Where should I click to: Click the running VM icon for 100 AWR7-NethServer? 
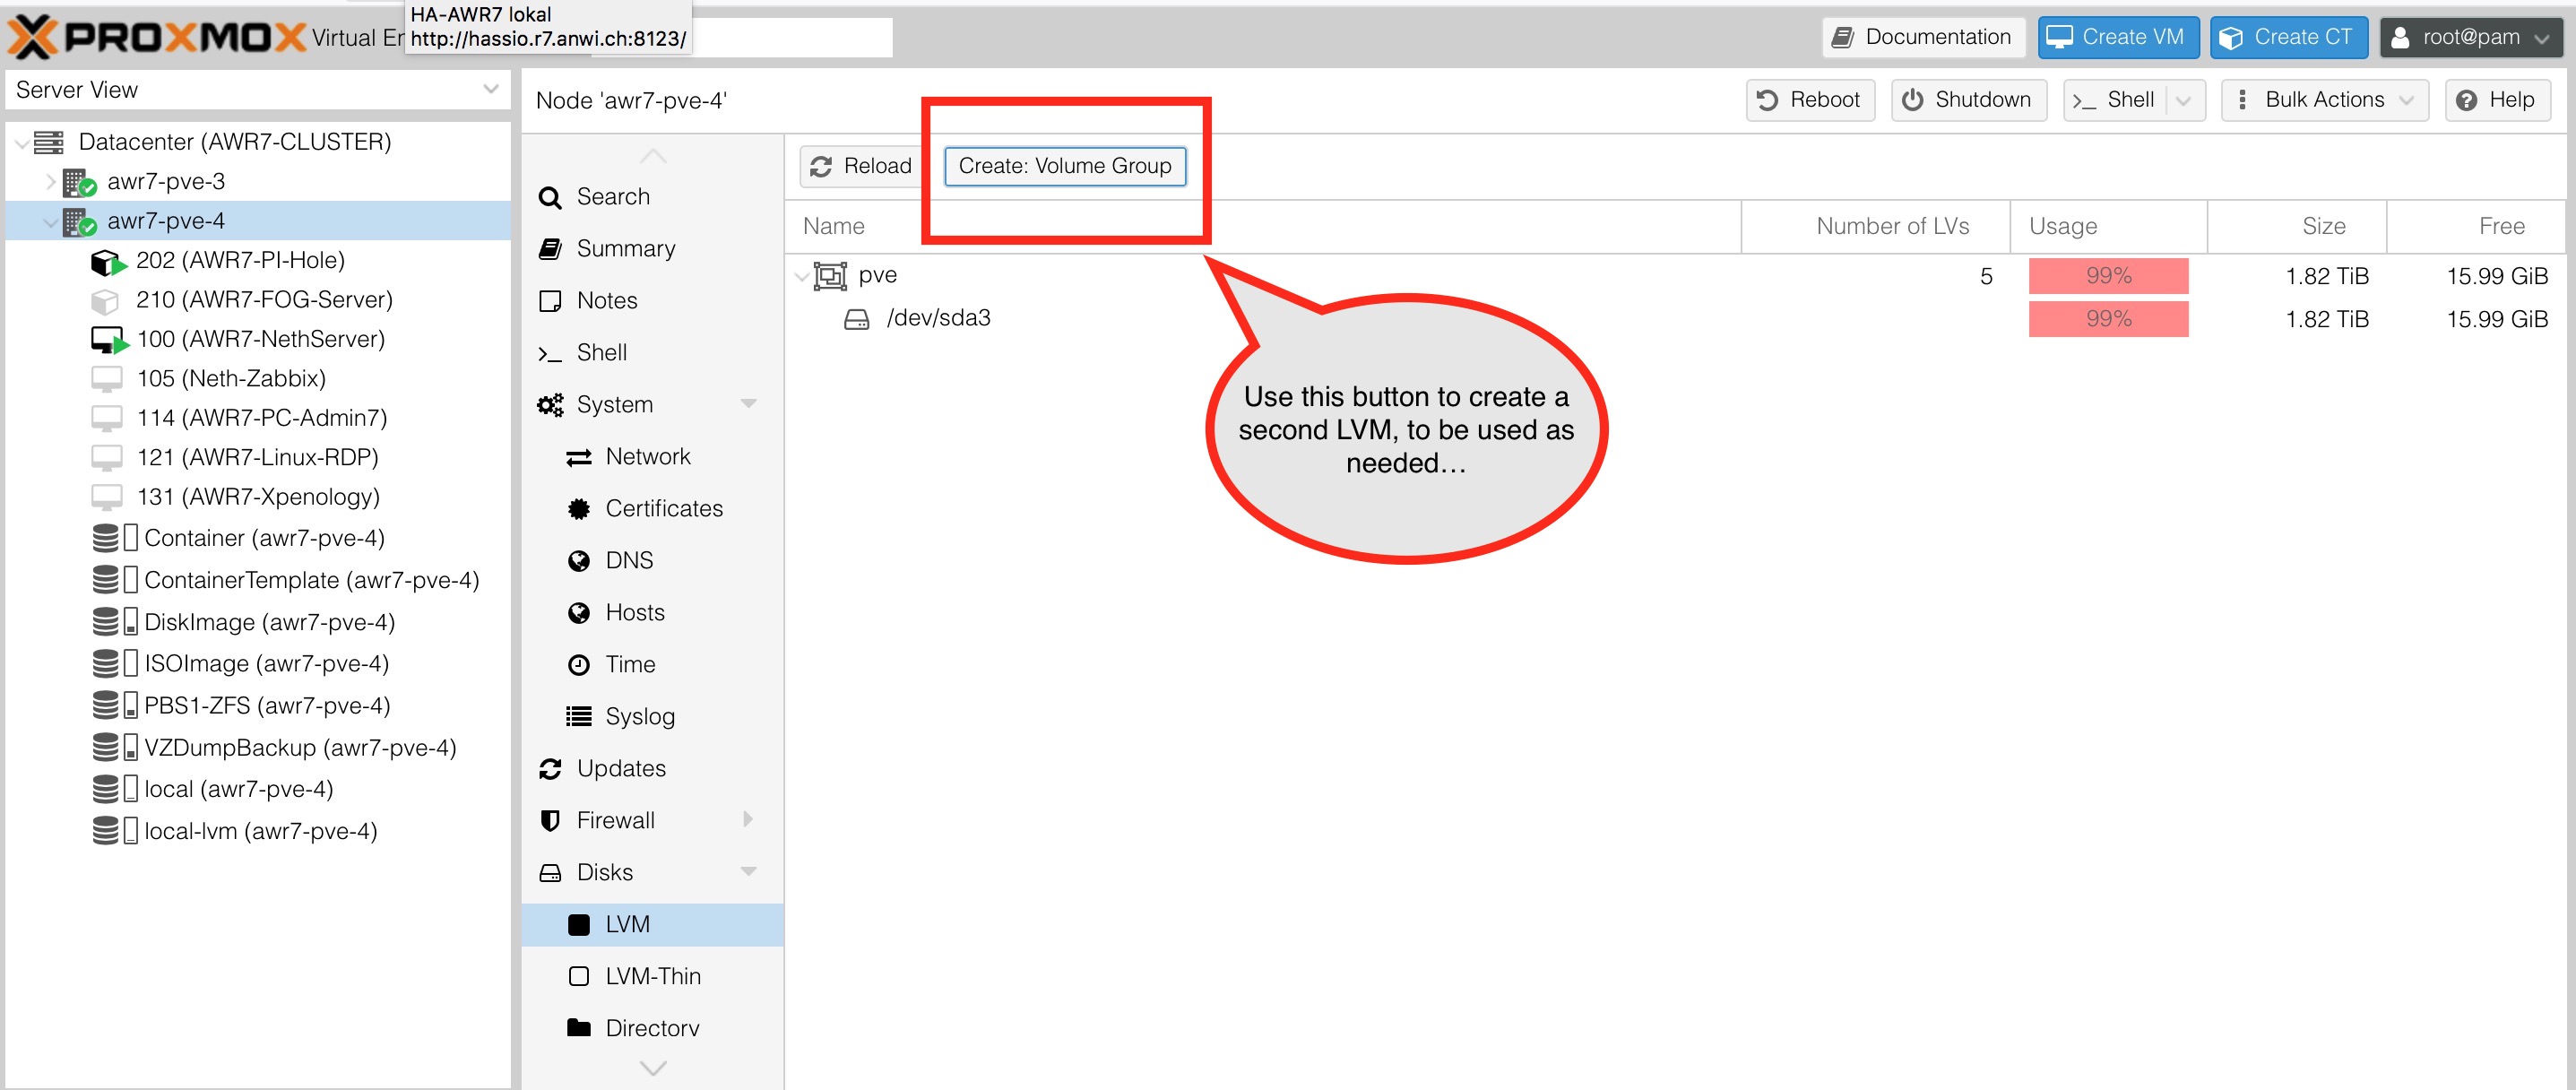click(109, 340)
